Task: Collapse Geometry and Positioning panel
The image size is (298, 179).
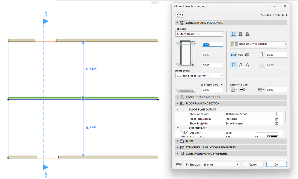Action: (177, 23)
